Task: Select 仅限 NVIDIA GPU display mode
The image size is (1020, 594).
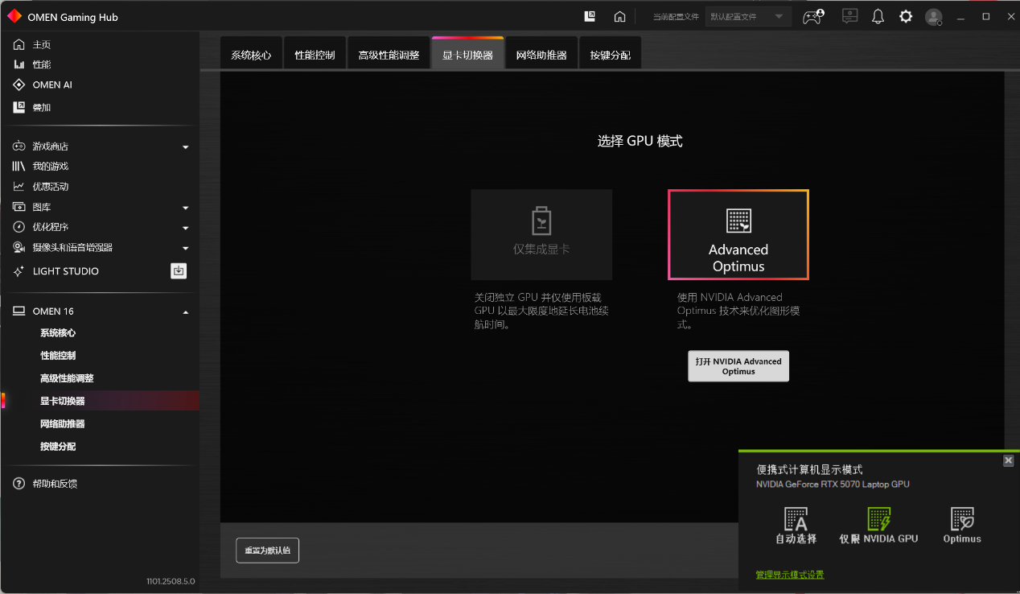Action: tap(878, 525)
